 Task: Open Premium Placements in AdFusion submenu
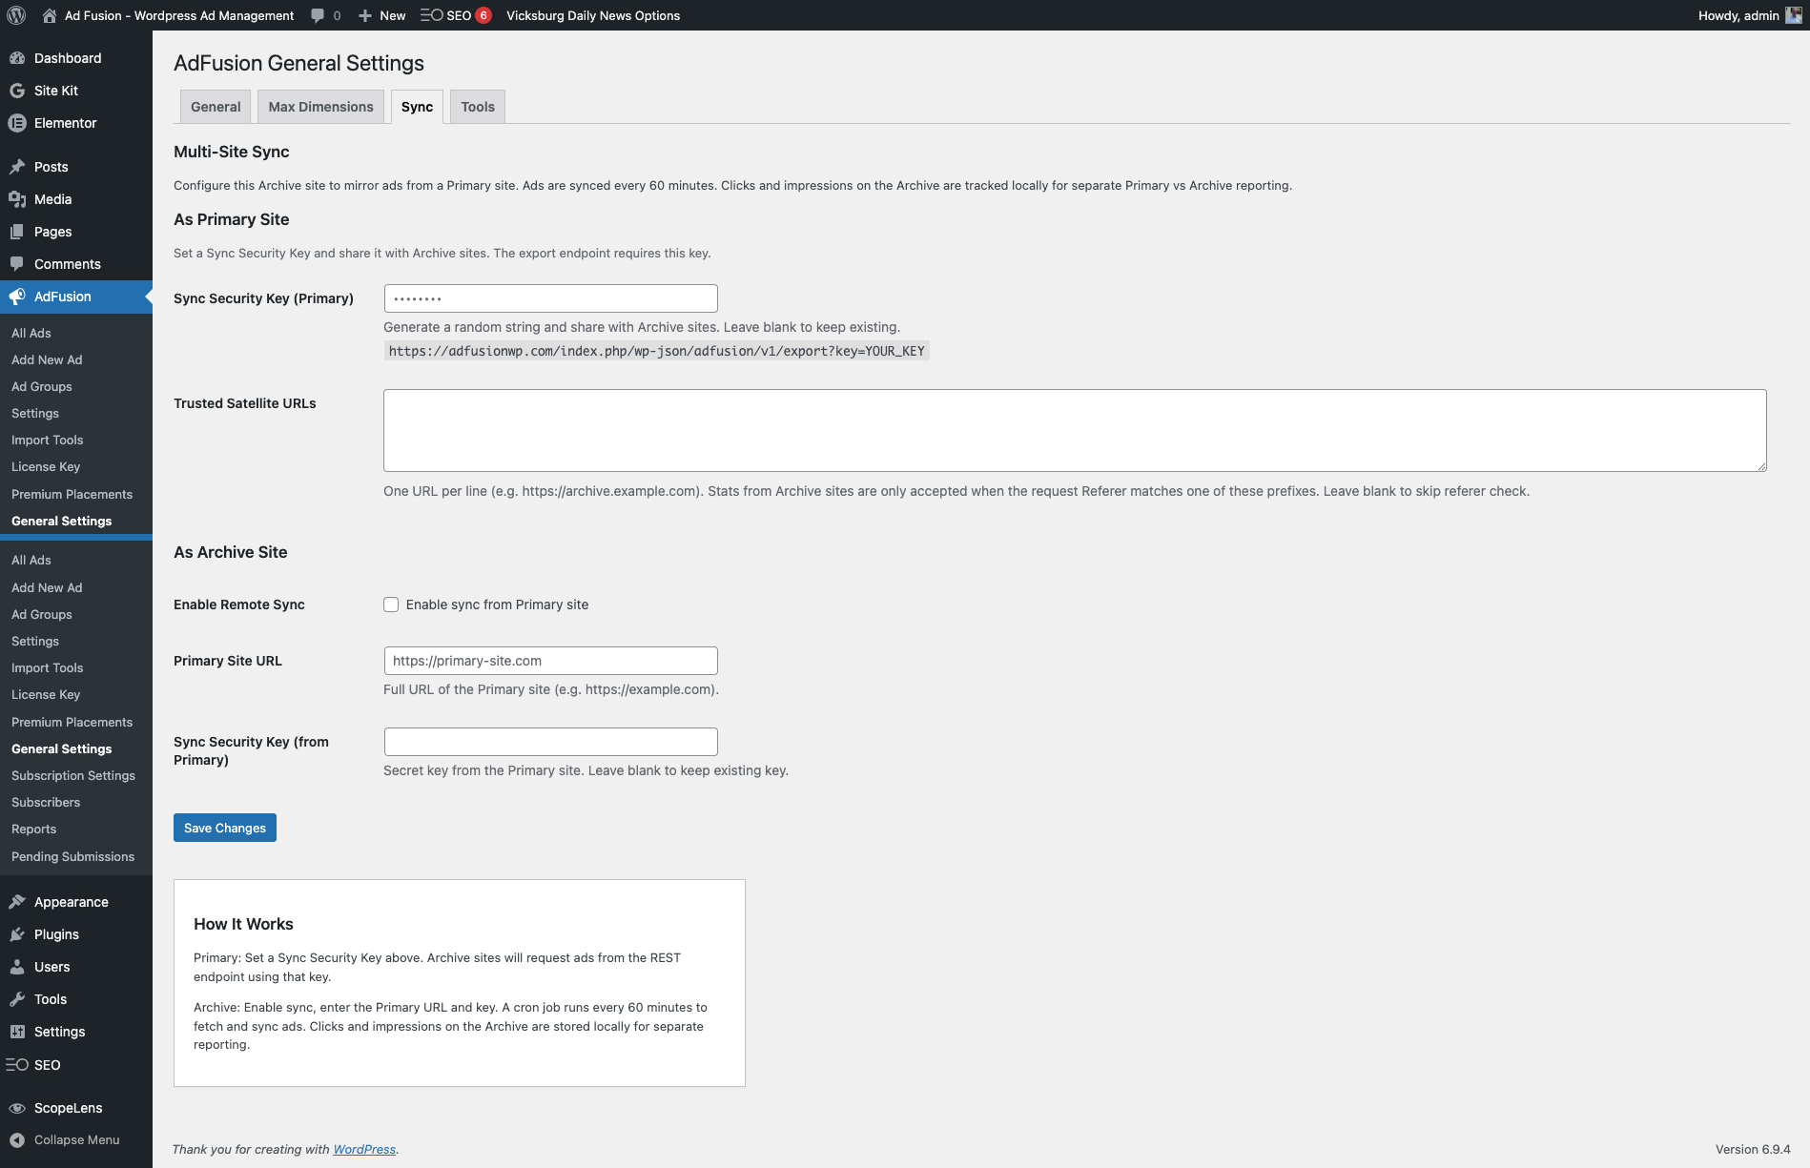[72, 494]
